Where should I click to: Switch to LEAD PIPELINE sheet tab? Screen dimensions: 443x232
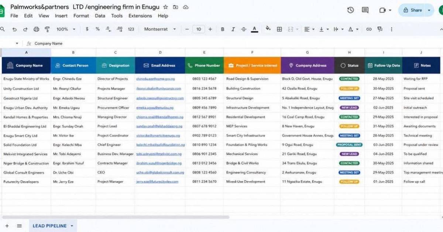coord(49,226)
